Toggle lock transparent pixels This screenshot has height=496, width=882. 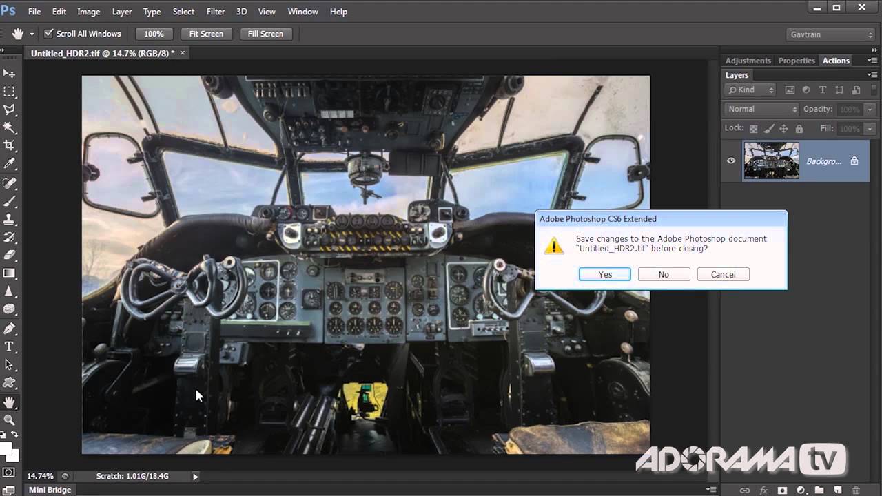[x=753, y=129]
